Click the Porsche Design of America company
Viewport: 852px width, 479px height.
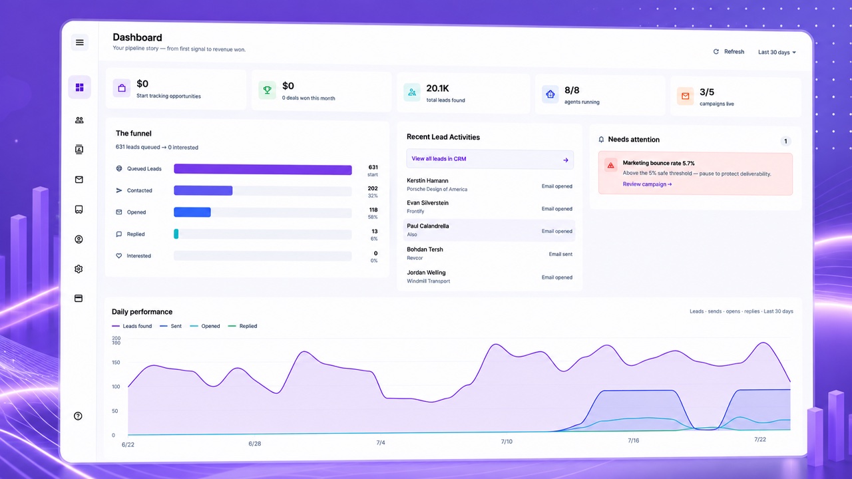tap(437, 190)
